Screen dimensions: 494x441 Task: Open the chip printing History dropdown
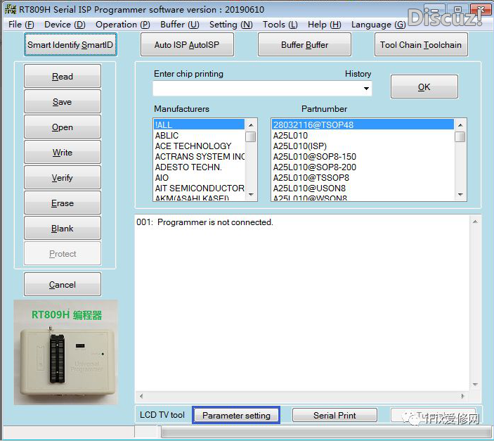click(366, 89)
